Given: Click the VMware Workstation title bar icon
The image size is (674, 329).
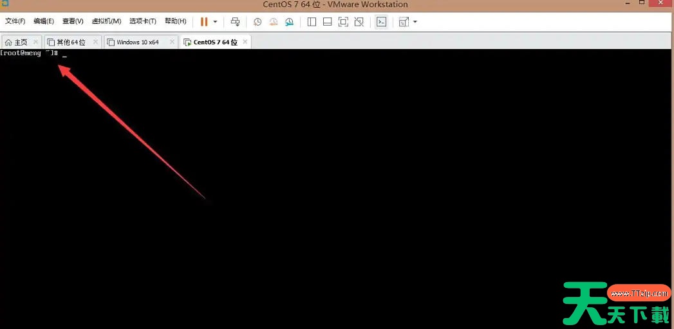Looking at the screenshot, I should click(5, 3).
